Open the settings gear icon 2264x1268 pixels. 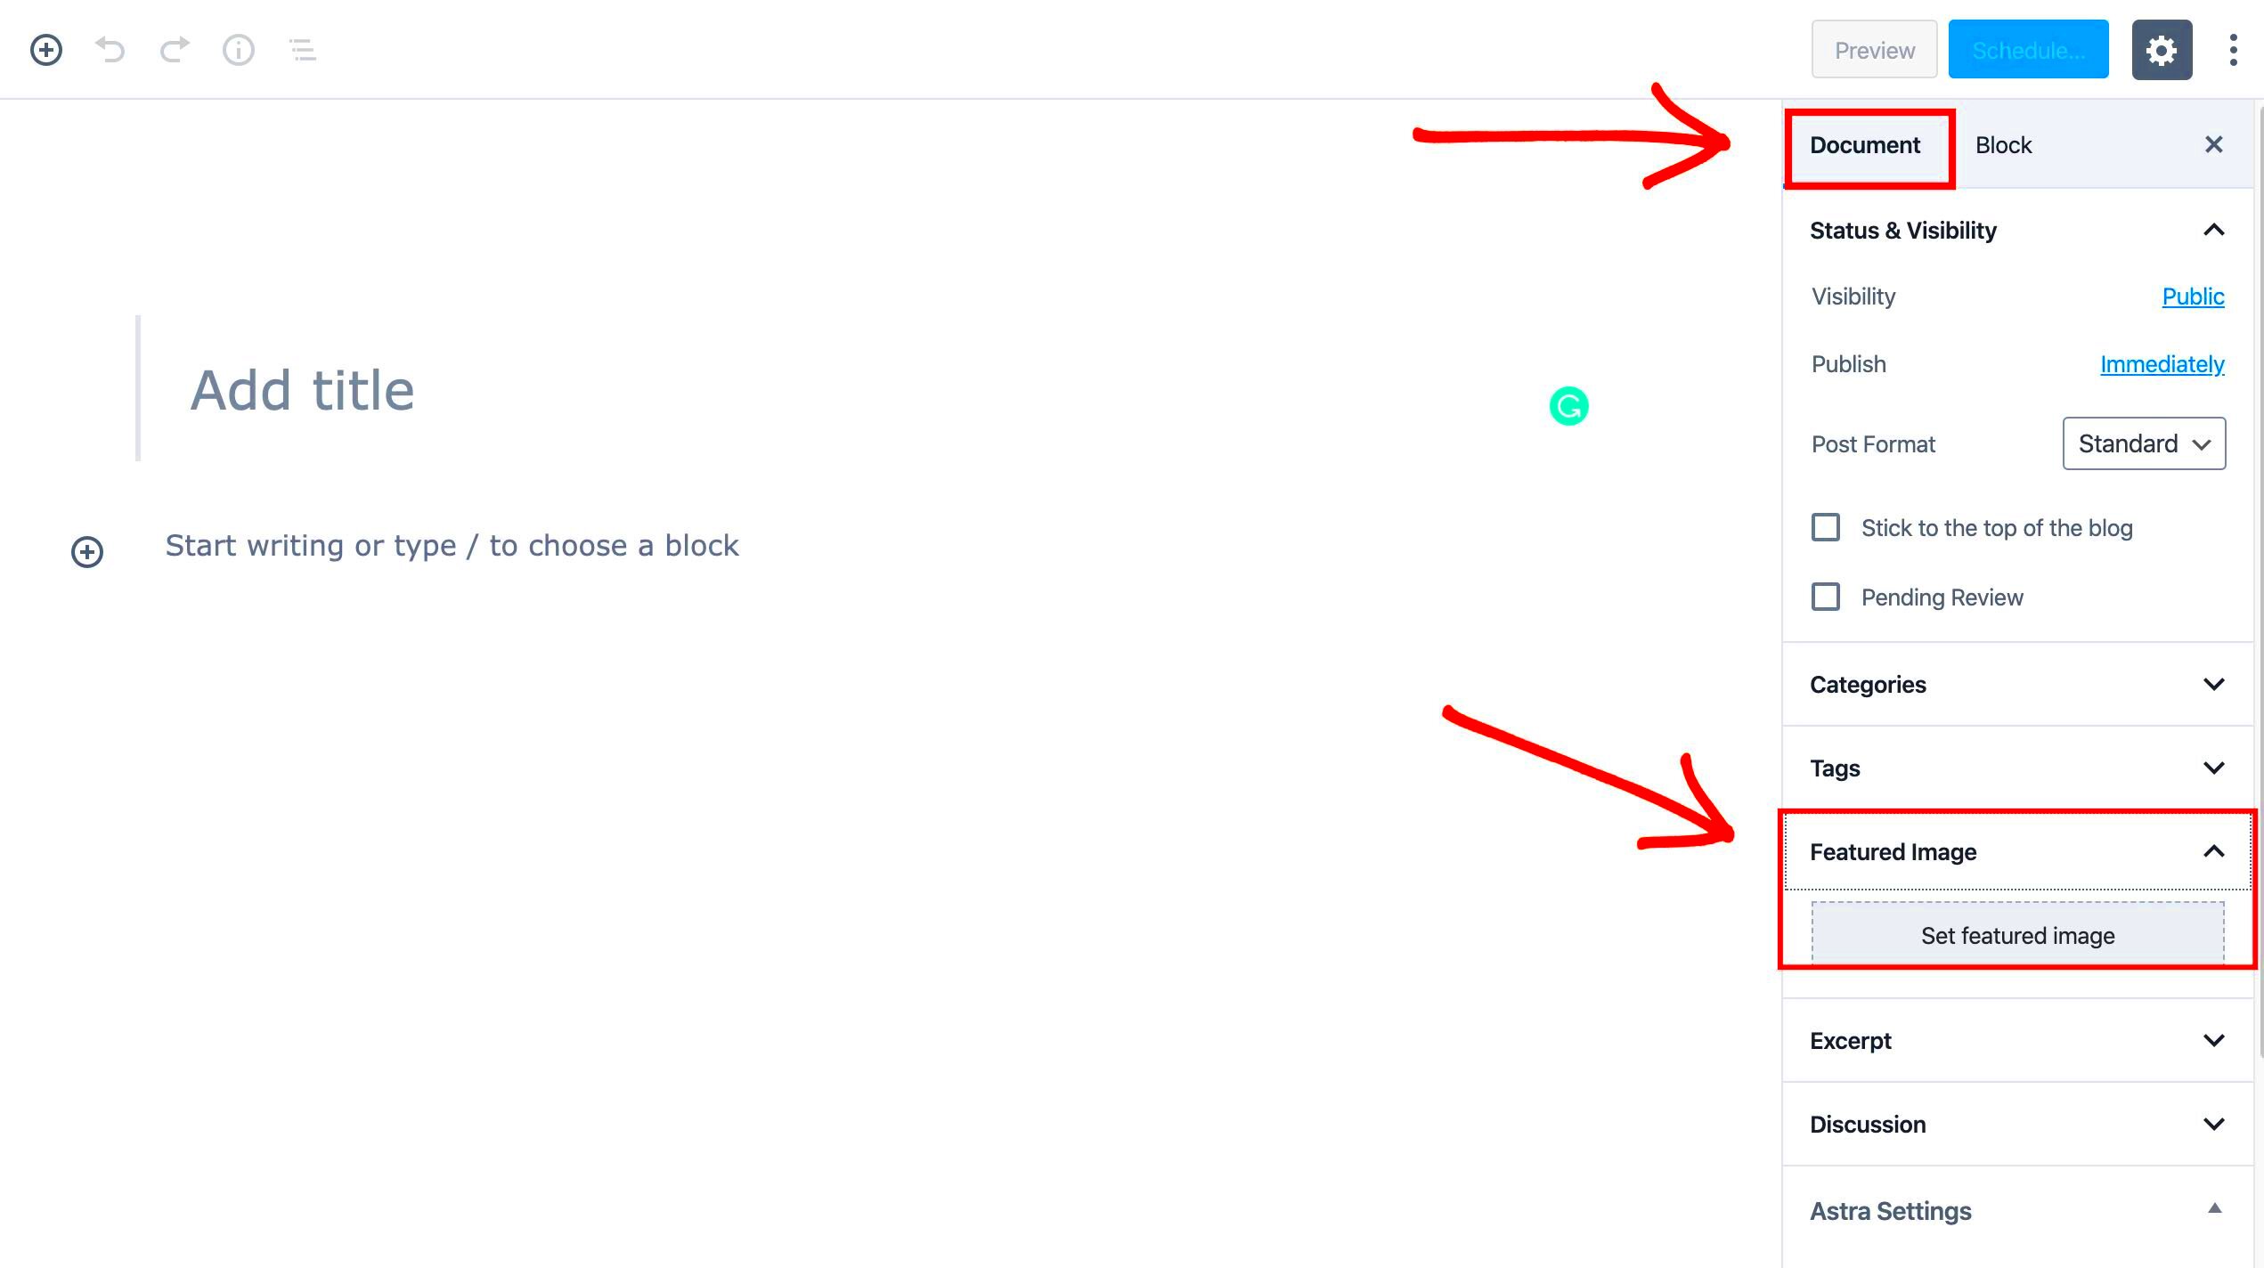pos(2162,48)
